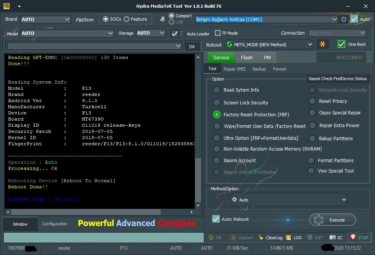The width and height of the screenshot is (375, 255).
Task: Select Ultra Option FRP+FormatUserdata
Action: point(217,138)
